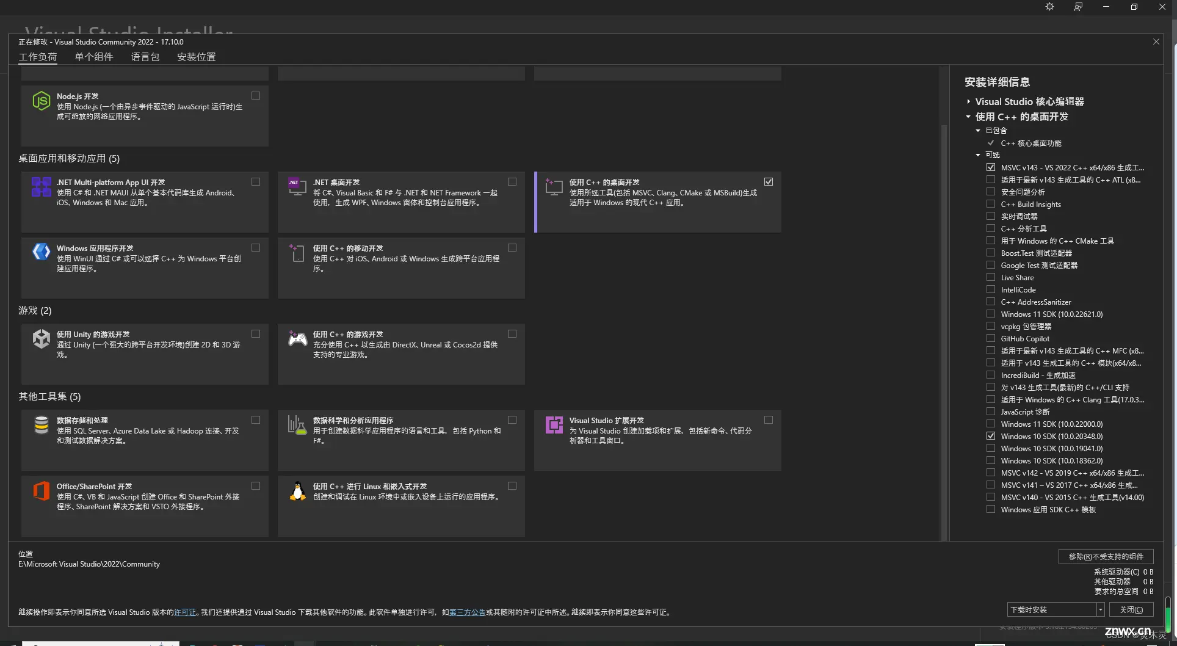Collapse the 可选 section

click(x=978, y=155)
